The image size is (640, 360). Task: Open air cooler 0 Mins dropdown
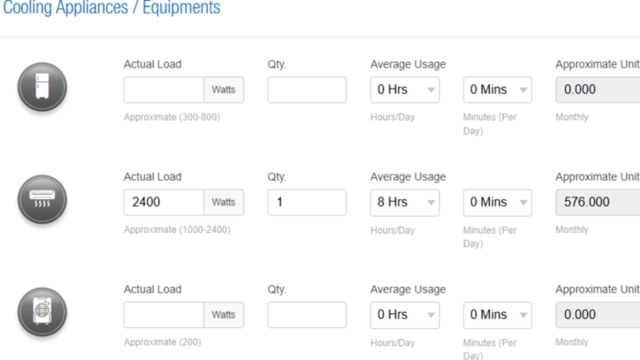[x=497, y=314]
